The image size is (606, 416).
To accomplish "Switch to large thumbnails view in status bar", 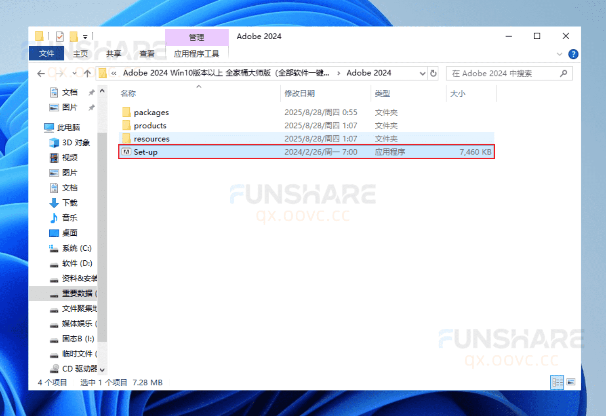I will (571, 382).
